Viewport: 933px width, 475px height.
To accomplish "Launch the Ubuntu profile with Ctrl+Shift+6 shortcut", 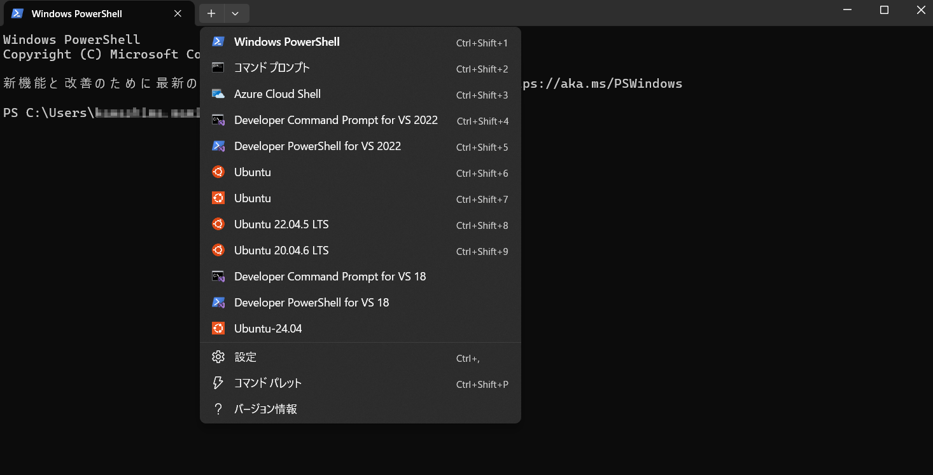I will click(253, 172).
